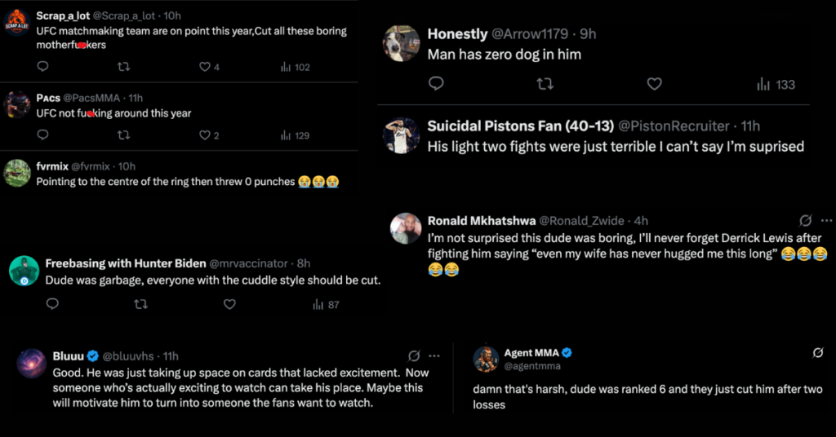Like the "Man has zero dog" tweet
This screenshot has width=836, height=437.
[654, 83]
